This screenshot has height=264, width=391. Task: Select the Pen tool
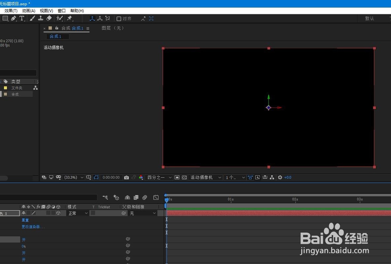(x=13, y=18)
